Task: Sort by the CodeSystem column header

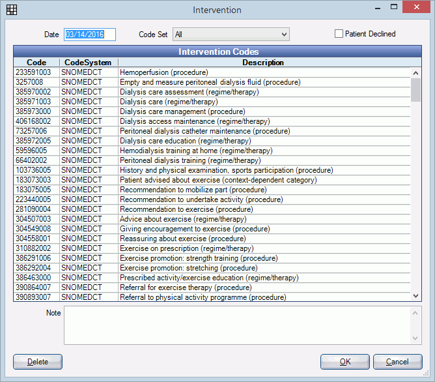Action: (x=88, y=63)
